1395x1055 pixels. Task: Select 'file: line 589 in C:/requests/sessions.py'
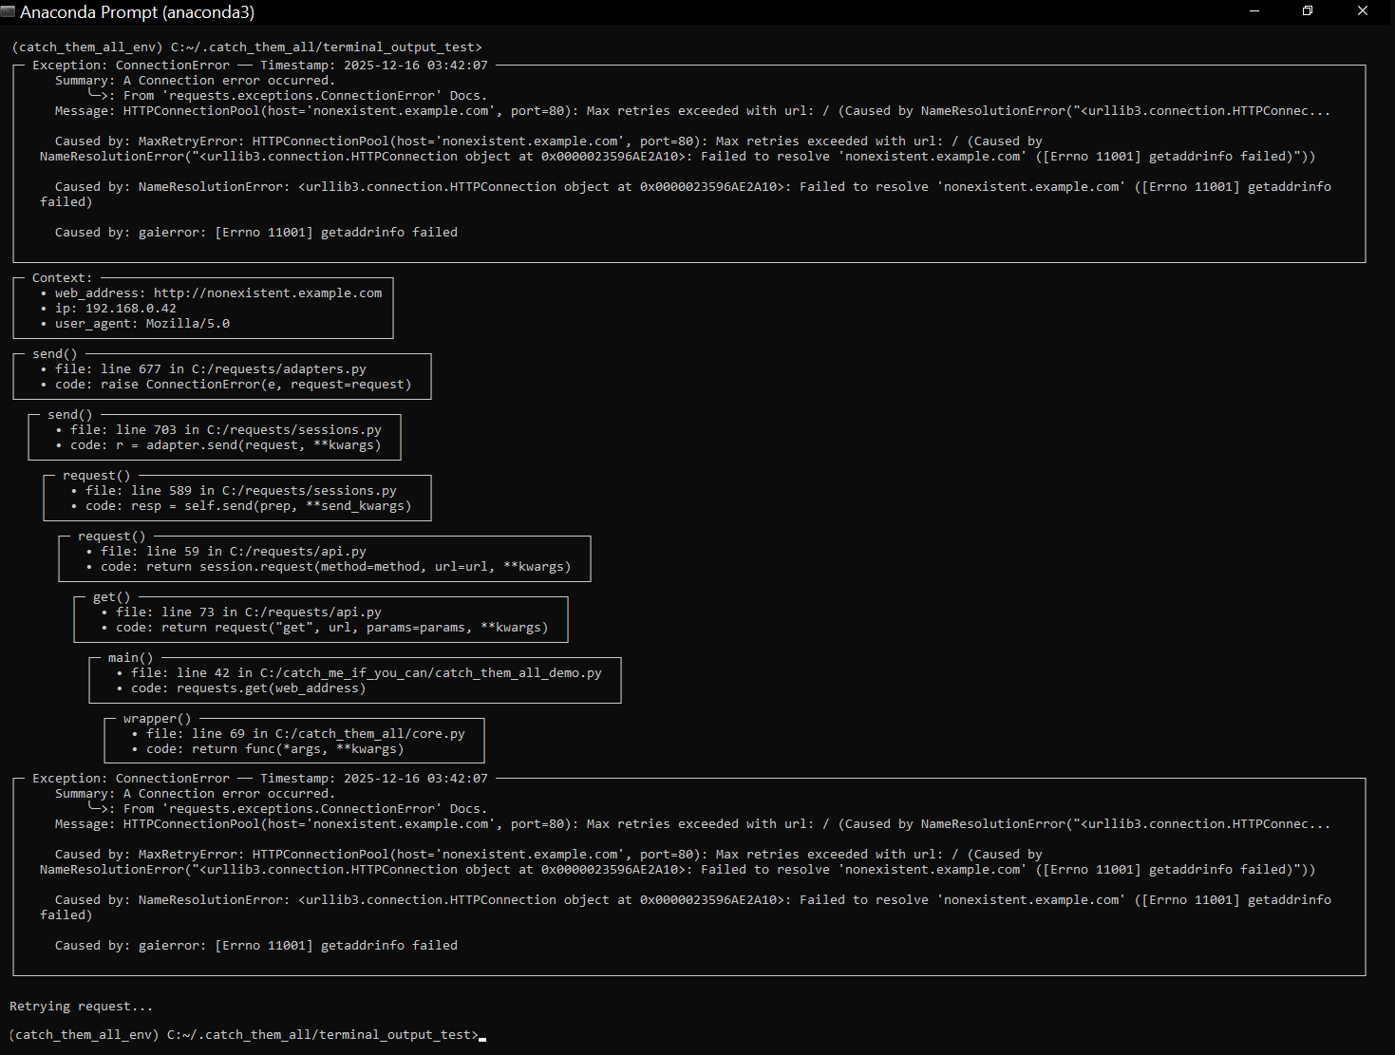235,491
